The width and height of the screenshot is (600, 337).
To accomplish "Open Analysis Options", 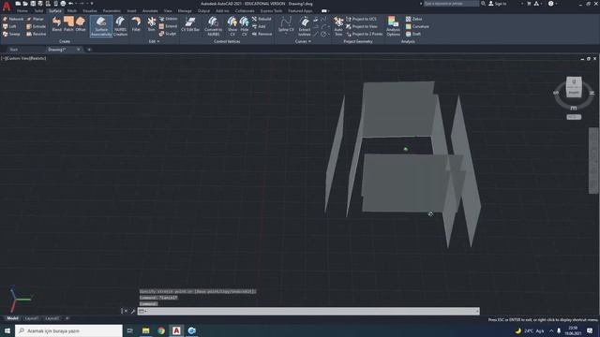I will [393, 26].
